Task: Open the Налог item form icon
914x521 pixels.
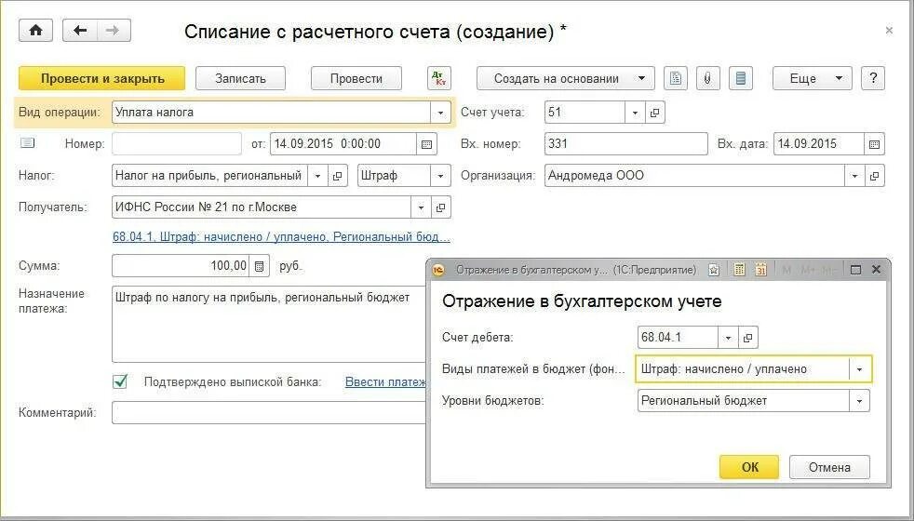Action: (x=337, y=176)
